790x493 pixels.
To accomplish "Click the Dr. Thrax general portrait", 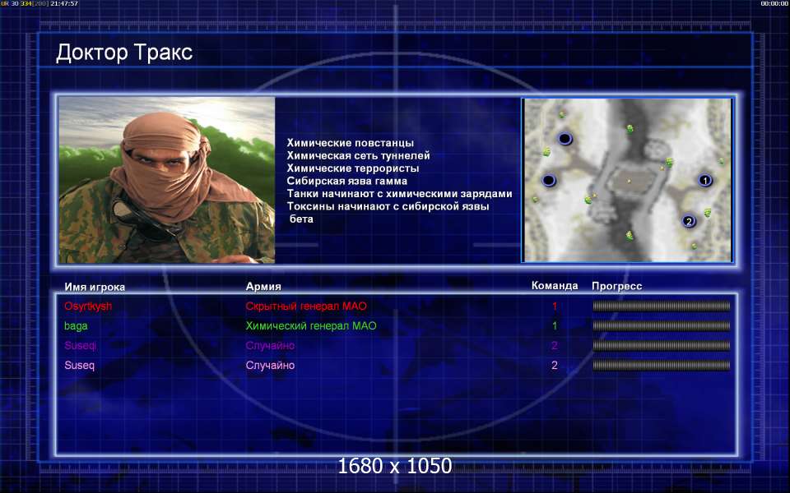I will [x=167, y=180].
